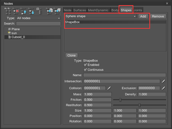Click the Cuboid_0 node icon
The height and width of the screenshot is (129, 172).
[9, 37]
